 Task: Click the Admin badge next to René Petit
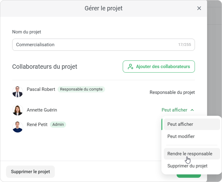(58, 125)
